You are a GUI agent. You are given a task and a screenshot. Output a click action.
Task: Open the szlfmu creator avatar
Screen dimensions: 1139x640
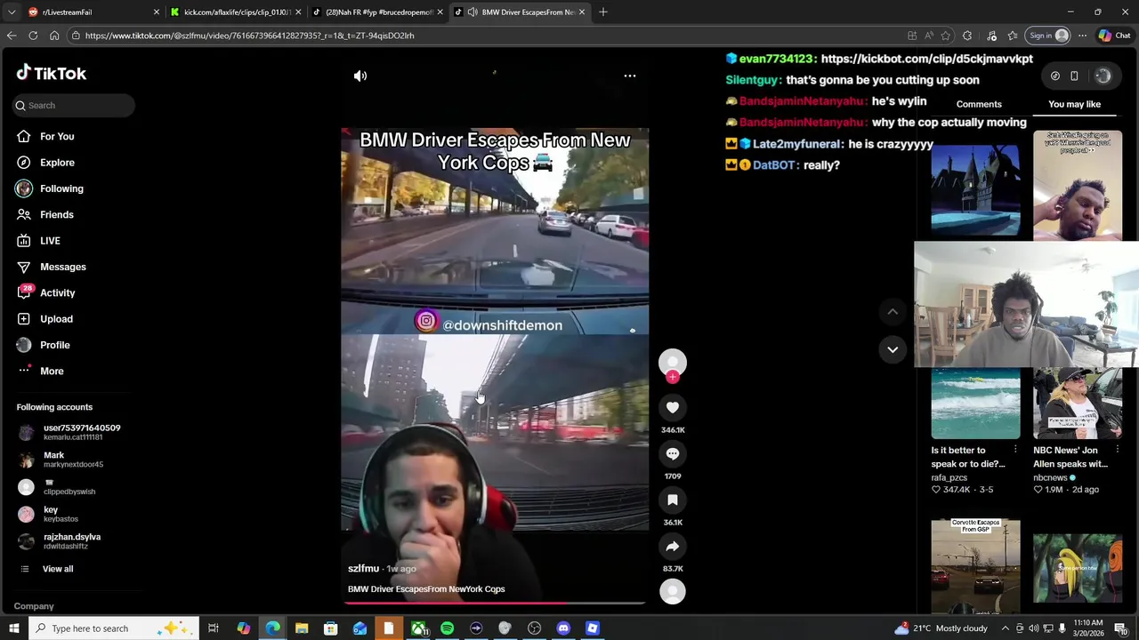pyautogui.click(x=673, y=361)
